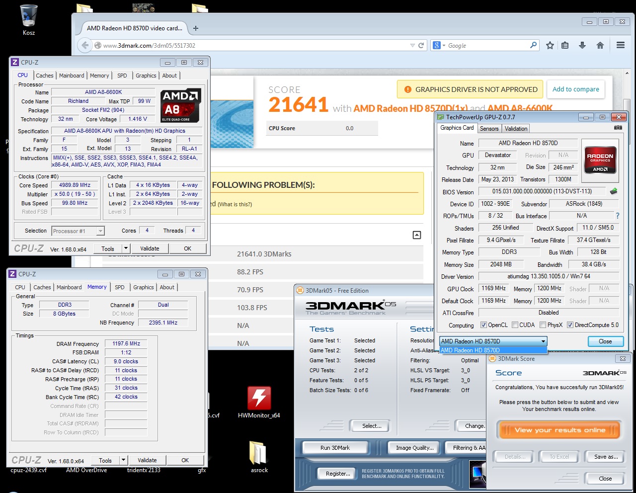Open the AMD OverDrive desktop shortcut
The image size is (636, 493).
pos(86,470)
